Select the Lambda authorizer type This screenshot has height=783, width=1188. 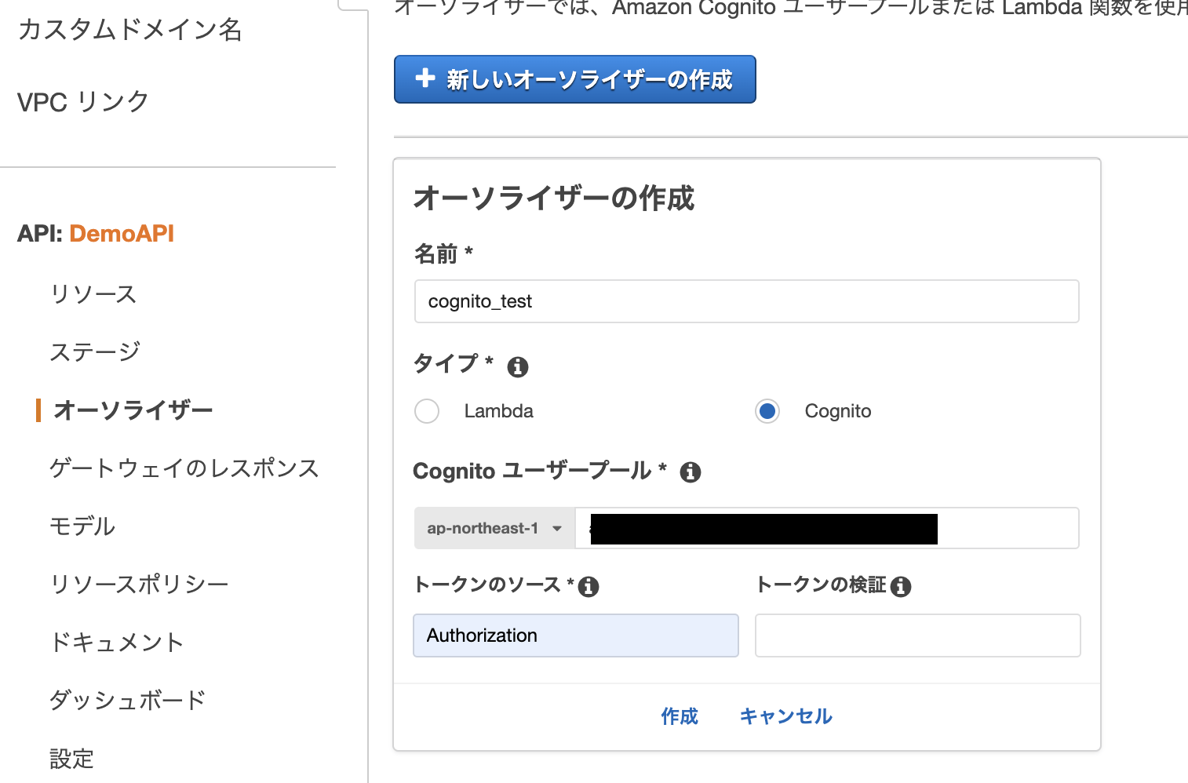(x=426, y=410)
